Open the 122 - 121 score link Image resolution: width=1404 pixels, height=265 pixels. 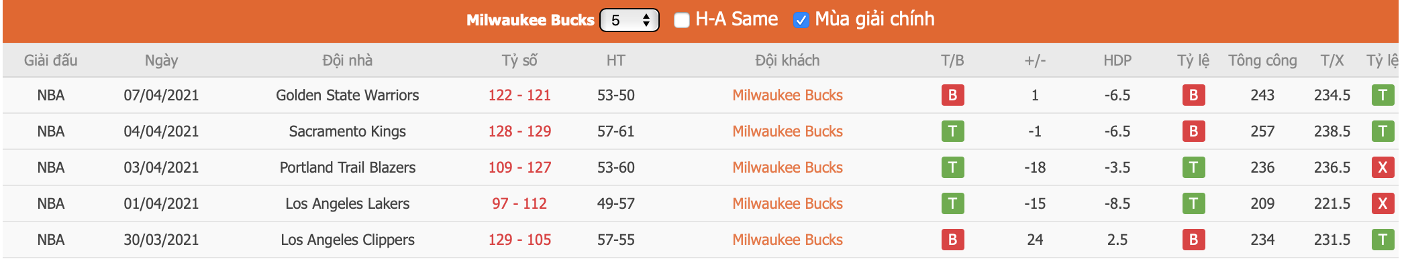point(519,95)
